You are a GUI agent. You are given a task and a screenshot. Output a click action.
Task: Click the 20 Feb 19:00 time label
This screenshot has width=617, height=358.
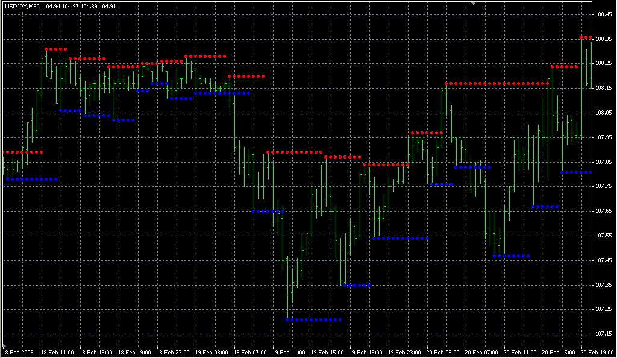(595, 352)
